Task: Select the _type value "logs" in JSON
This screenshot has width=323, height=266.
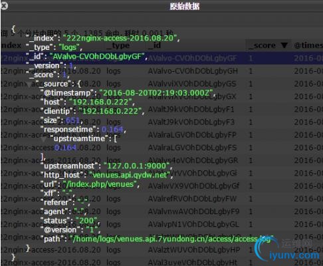Action: (x=69, y=47)
